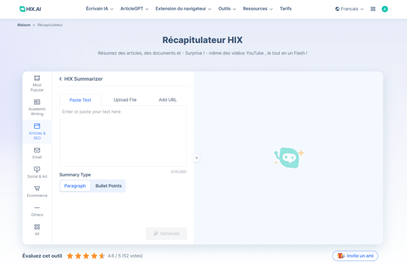The height and width of the screenshot is (266, 407).
Task: Select Paragraph summary type
Action: (75, 186)
